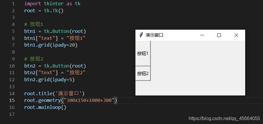The height and width of the screenshot is (124, 263).
Task: Click the comment # 按钮2
Action: tap(34, 59)
